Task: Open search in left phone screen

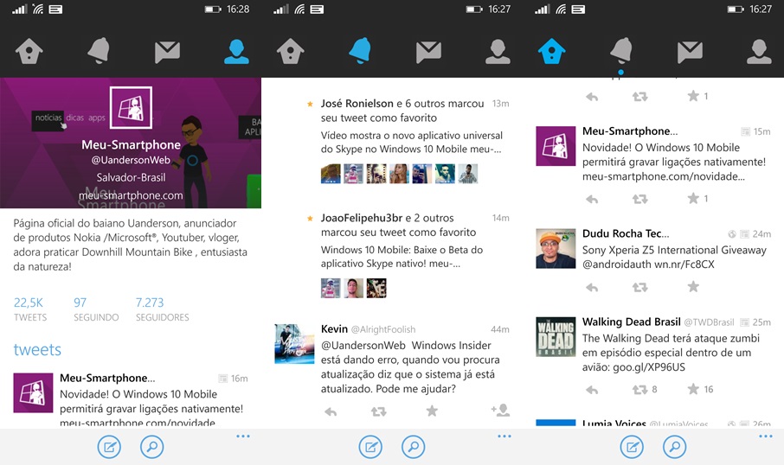Action: click(x=151, y=447)
